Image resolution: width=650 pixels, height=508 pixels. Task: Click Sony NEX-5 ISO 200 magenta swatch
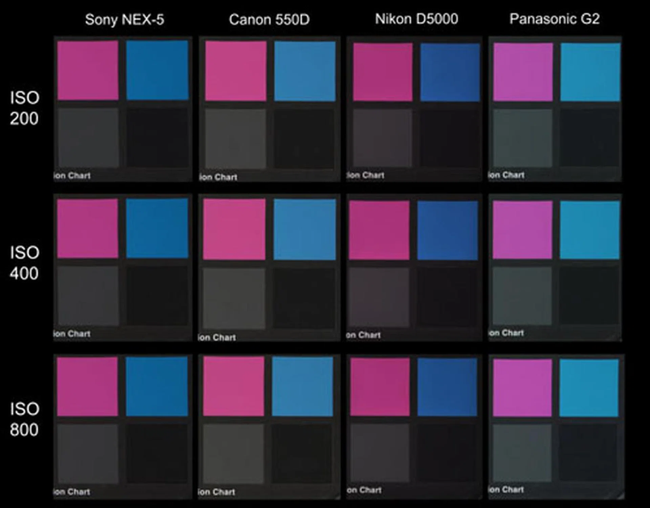(88, 70)
